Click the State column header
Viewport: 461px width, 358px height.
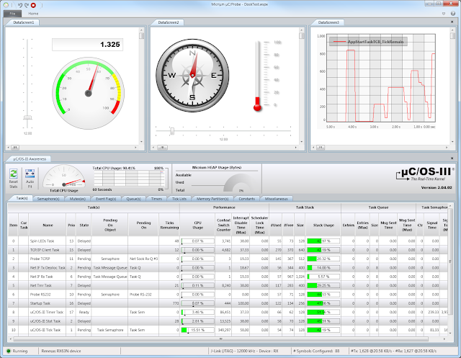point(84,225)
